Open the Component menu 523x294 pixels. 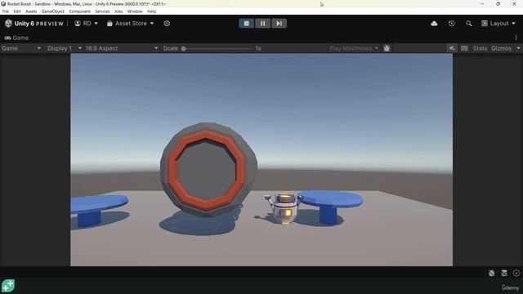click(x=79, y=11)
